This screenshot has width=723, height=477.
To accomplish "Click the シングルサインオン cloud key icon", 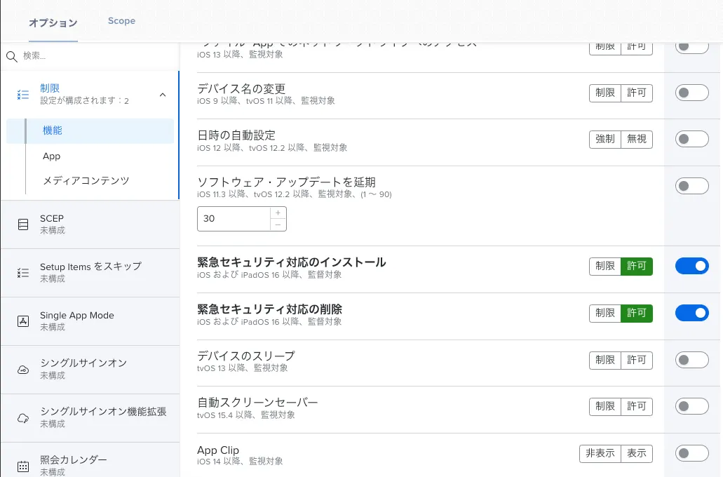I will pyautogui.click(x=23, y=370).
